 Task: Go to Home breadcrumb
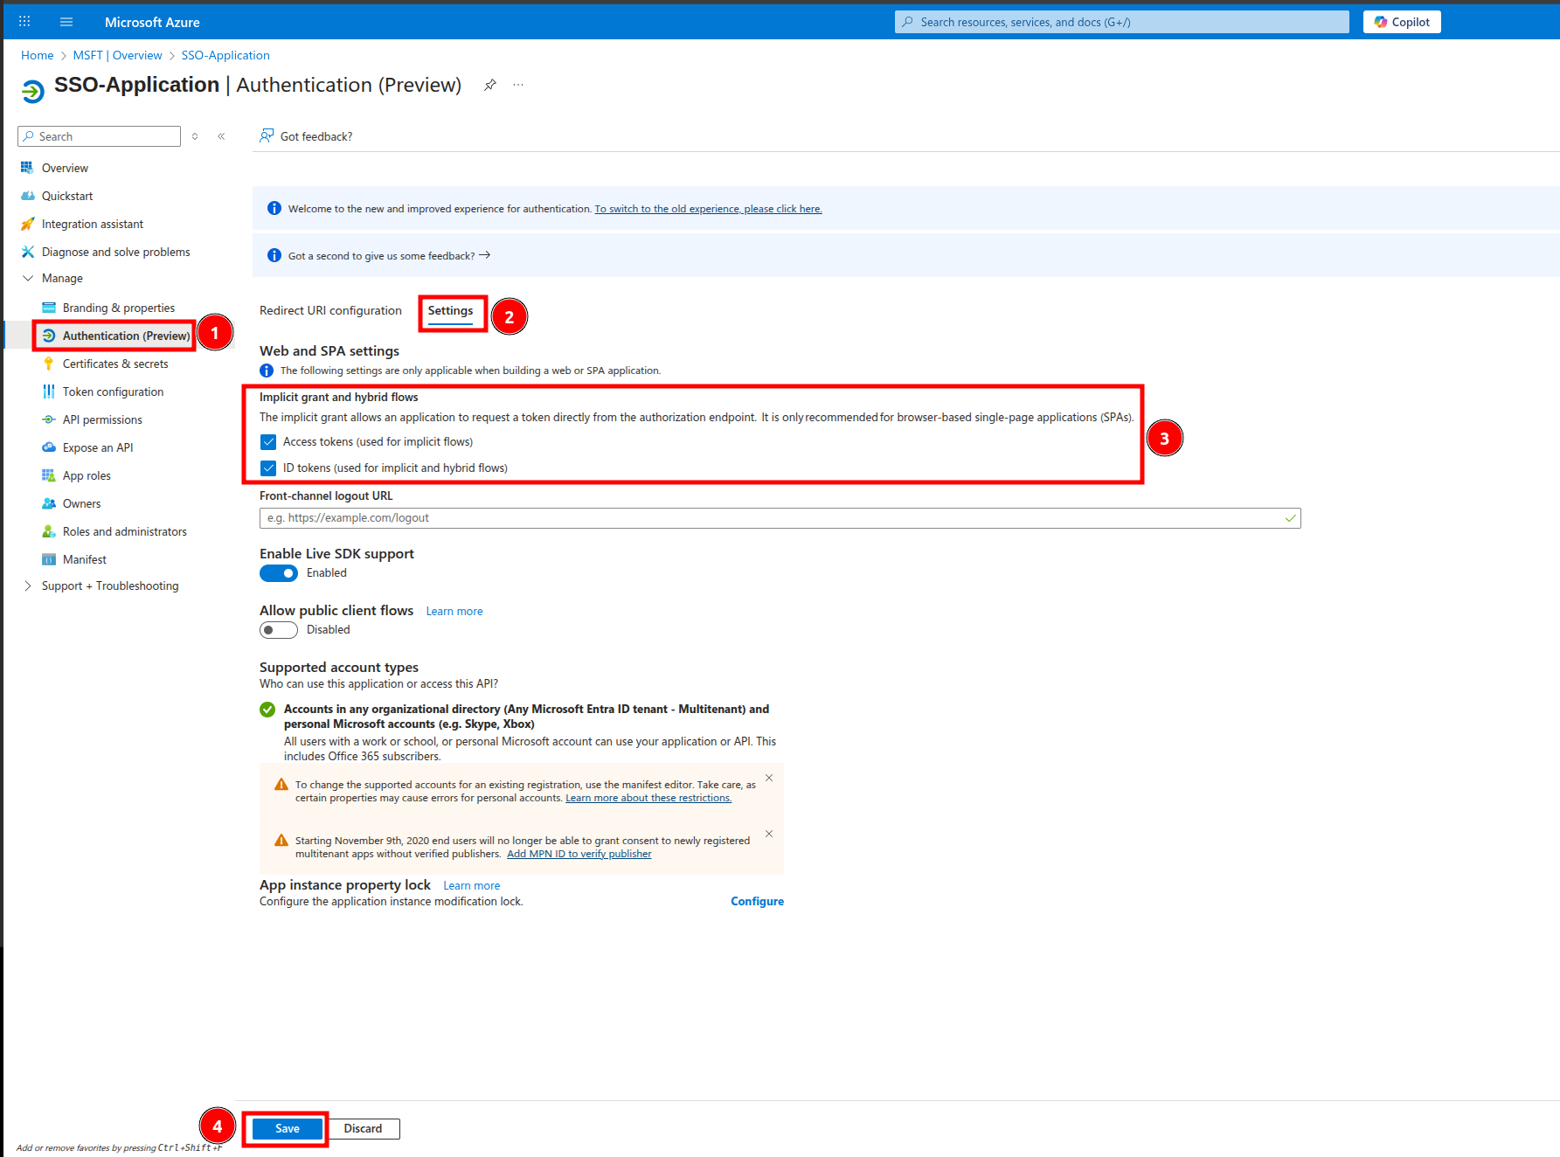pos(38,55)
